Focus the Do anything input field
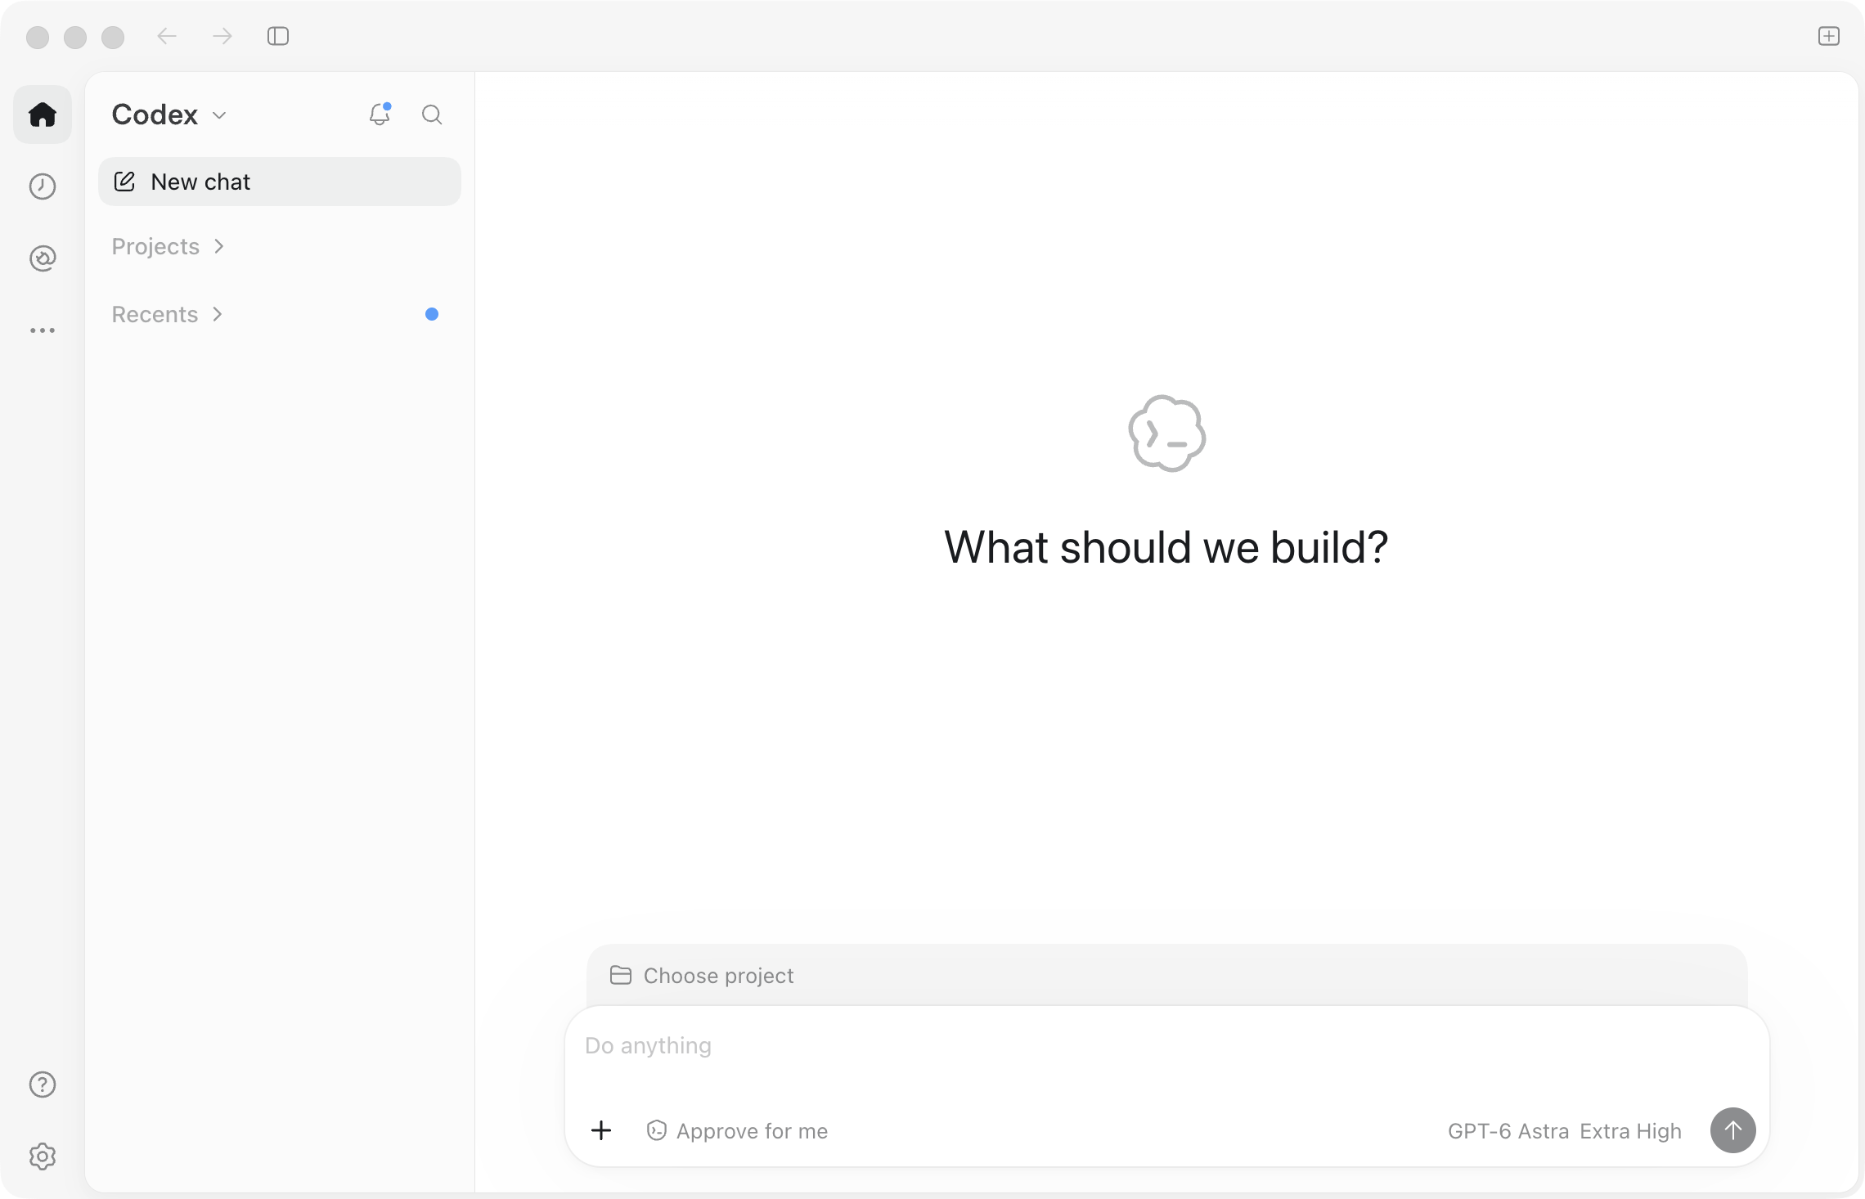The height and width of the screenshot is (1199, 1865). tap(1167, 1045)
